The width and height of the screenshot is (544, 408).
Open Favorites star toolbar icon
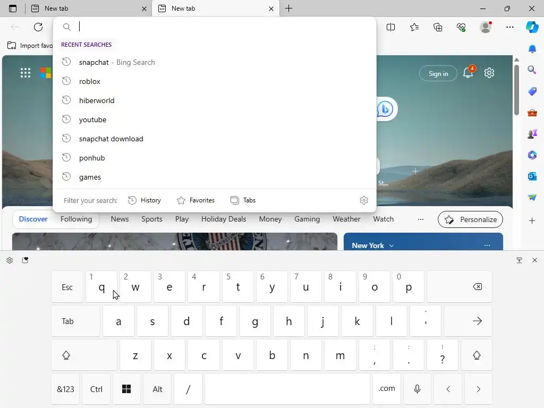pyautogui.click(x=414, y=27)
